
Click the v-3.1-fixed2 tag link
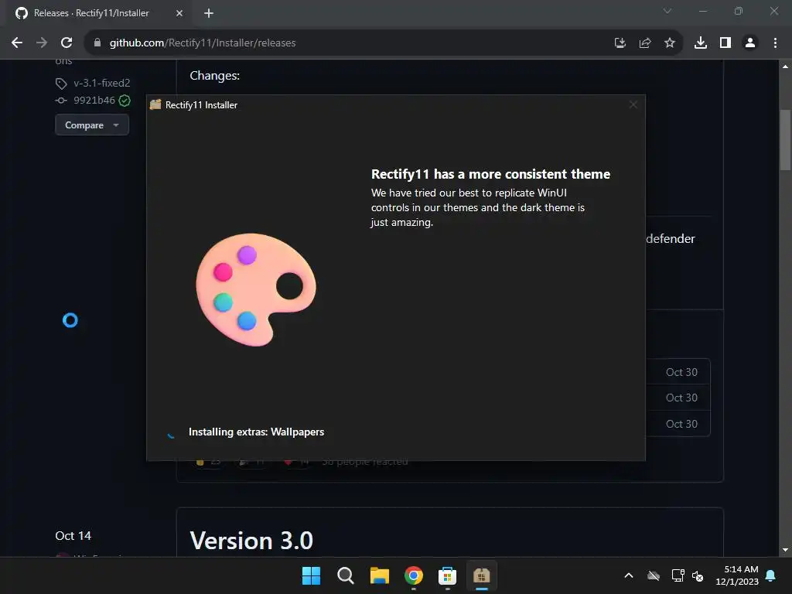(x=101, y=83)
